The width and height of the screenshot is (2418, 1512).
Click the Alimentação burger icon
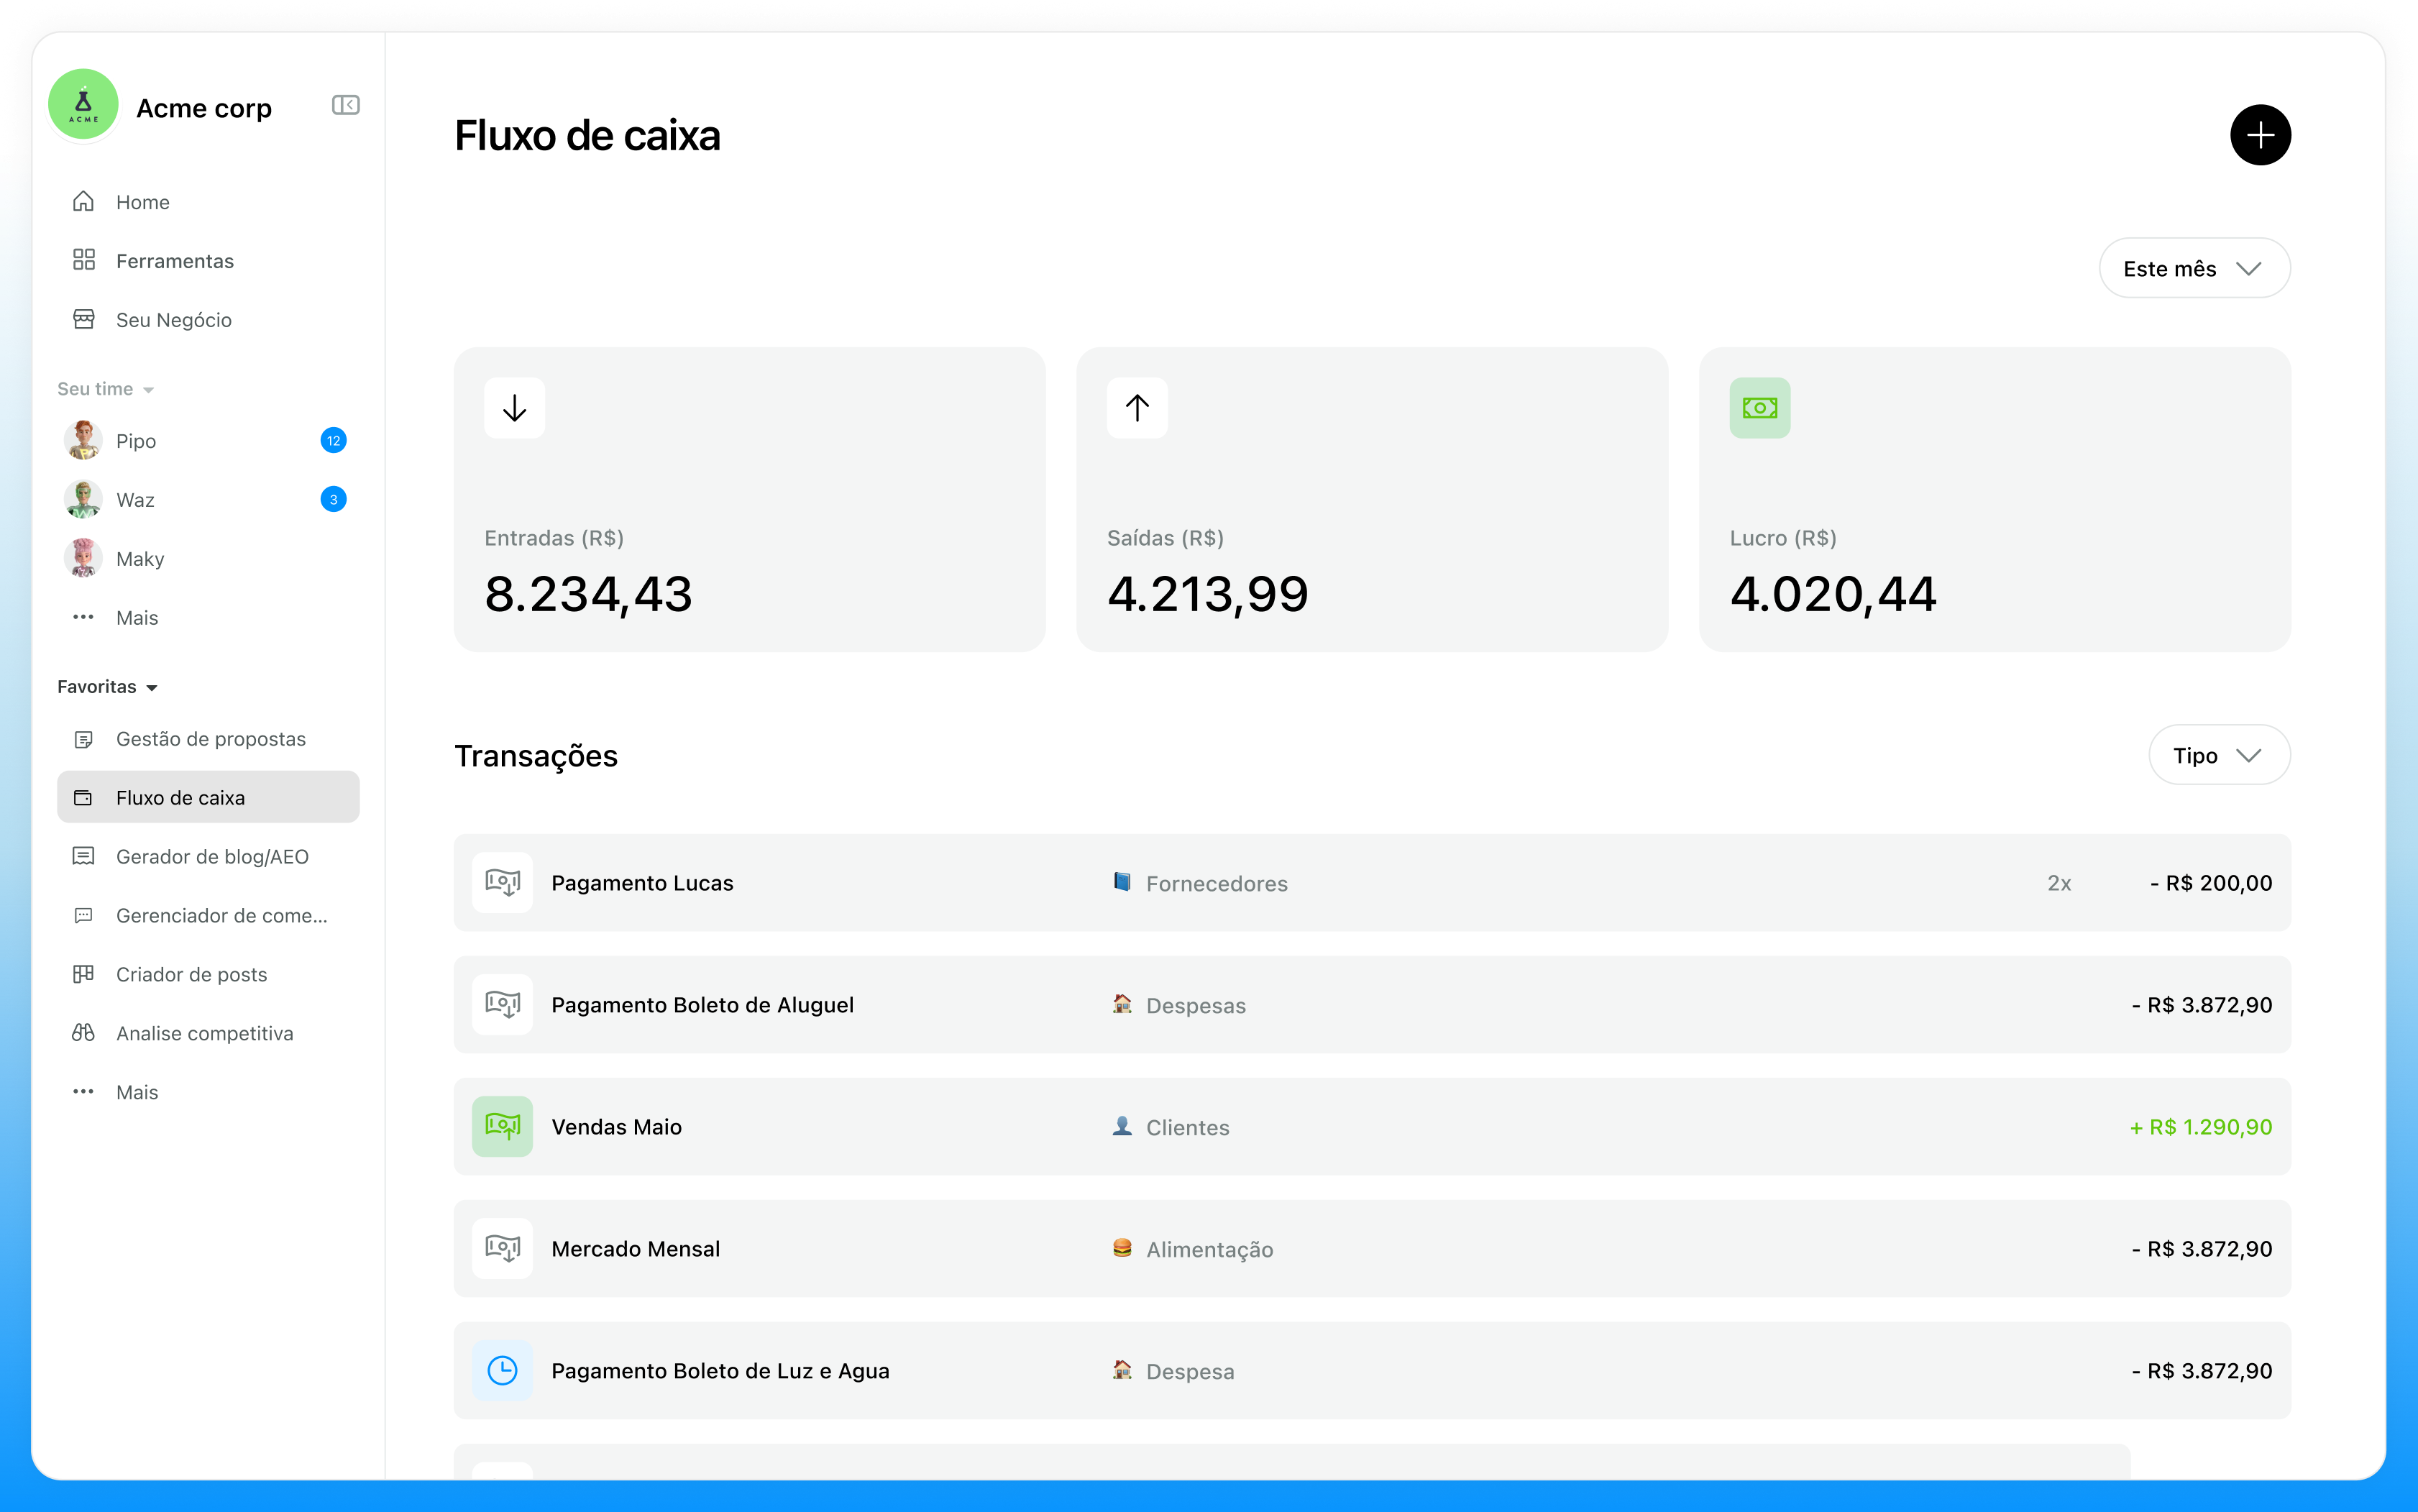coord(1122,1248)
